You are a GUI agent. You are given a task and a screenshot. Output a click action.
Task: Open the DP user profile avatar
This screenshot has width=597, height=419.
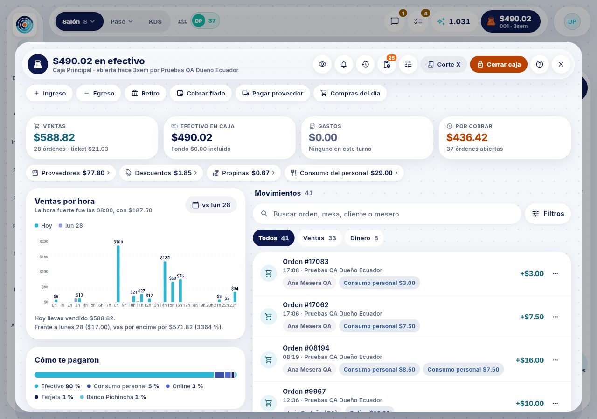pyautogui.click(x=572, y=21)
